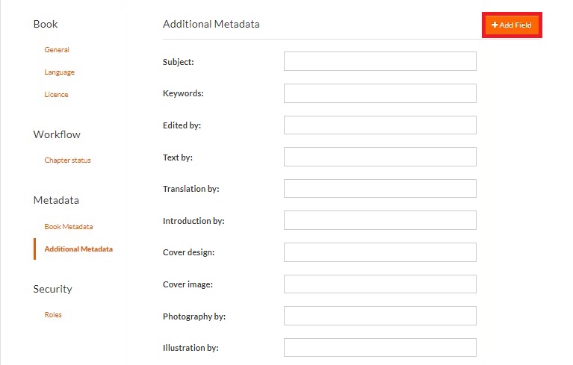
Task: Focus the Illustration by text box
Action: pyautogui.click(x=380, y=348)
